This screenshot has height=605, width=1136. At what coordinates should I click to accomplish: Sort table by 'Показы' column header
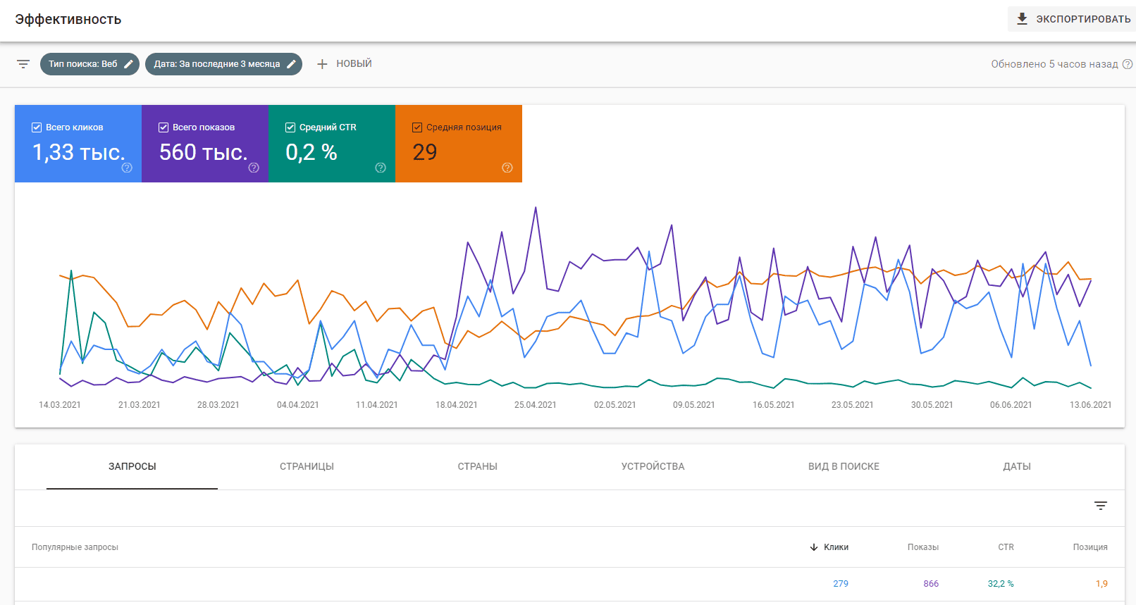[922, 547]
